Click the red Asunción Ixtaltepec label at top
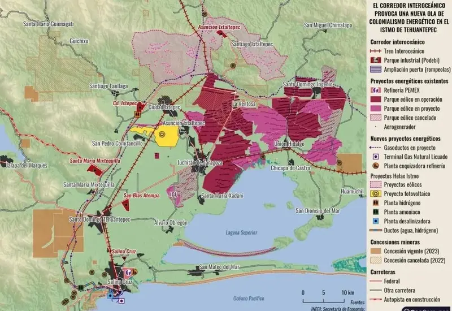 tap(219, 27)
